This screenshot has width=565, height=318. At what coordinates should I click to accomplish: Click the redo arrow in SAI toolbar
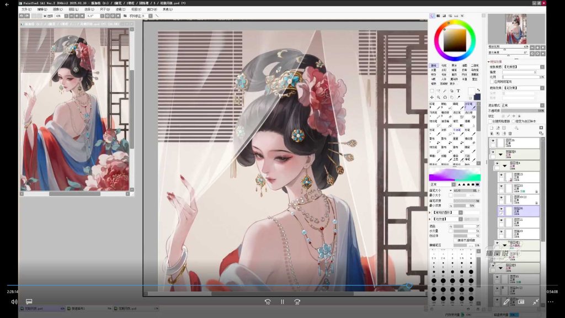click(27, 16)
